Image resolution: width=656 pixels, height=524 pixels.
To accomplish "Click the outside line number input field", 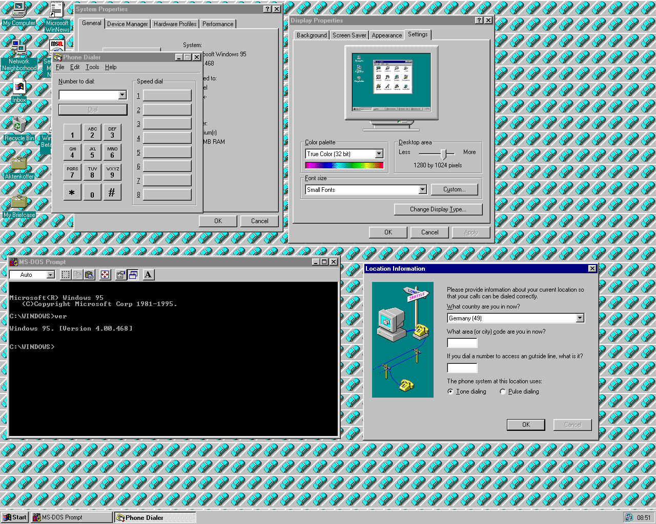I will pyautogui.click(x=462, y=368).
